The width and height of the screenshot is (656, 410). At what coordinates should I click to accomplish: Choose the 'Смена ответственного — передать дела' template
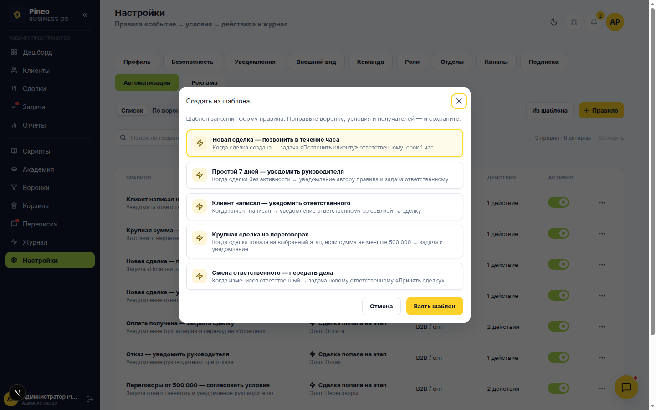pos(325,277)
